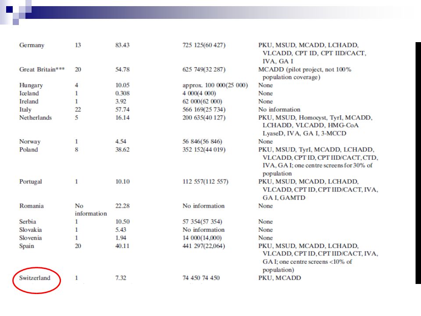Select Spain's value '40.11'
Image resolution: width=421 pixels, height=316 pixels.
point(122,246)
